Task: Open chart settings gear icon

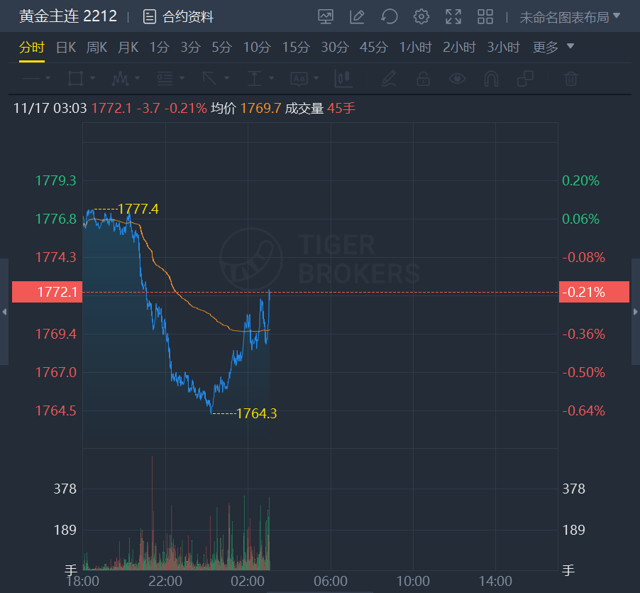Action: tap(421, 16)
